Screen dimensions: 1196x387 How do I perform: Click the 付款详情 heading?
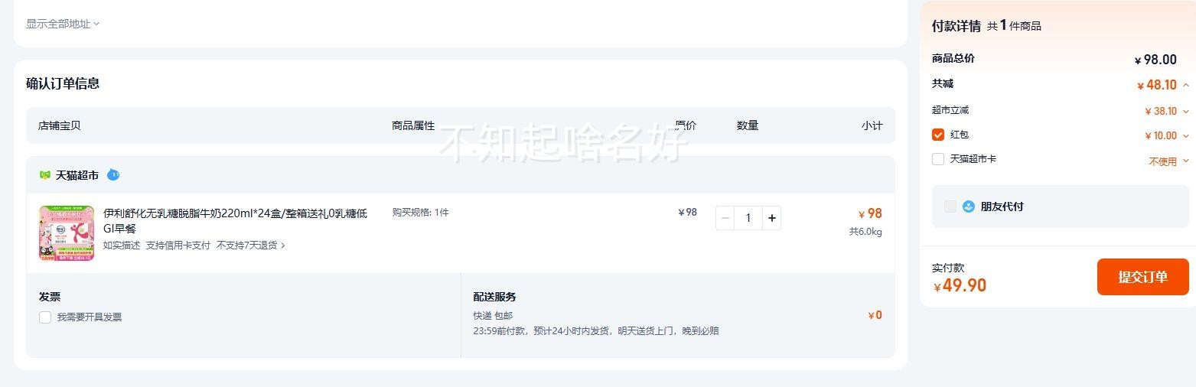[956, 26]
